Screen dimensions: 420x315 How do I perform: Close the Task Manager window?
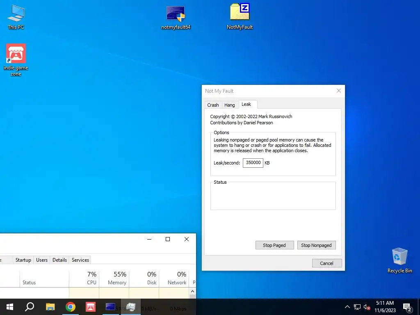187,239
